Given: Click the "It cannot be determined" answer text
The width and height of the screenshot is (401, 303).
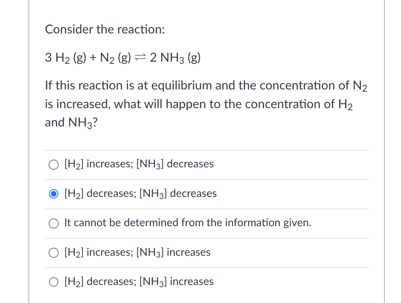Looking at the screenshot, I should [x=187, y=223].
